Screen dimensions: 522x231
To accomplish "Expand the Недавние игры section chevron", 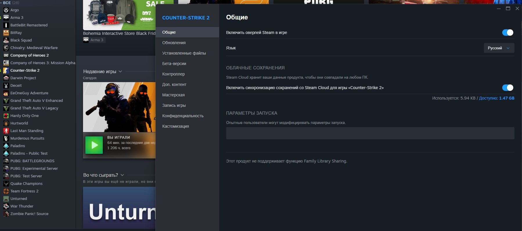I will (120, 72).
